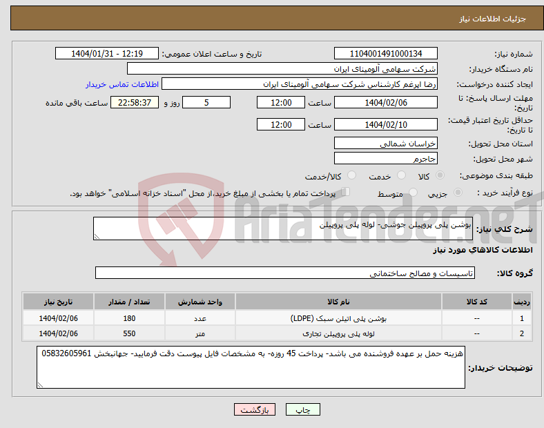Click the شماره نیاز field 1104001491000134
Screen dimensions: 544x428
(386, 53)
